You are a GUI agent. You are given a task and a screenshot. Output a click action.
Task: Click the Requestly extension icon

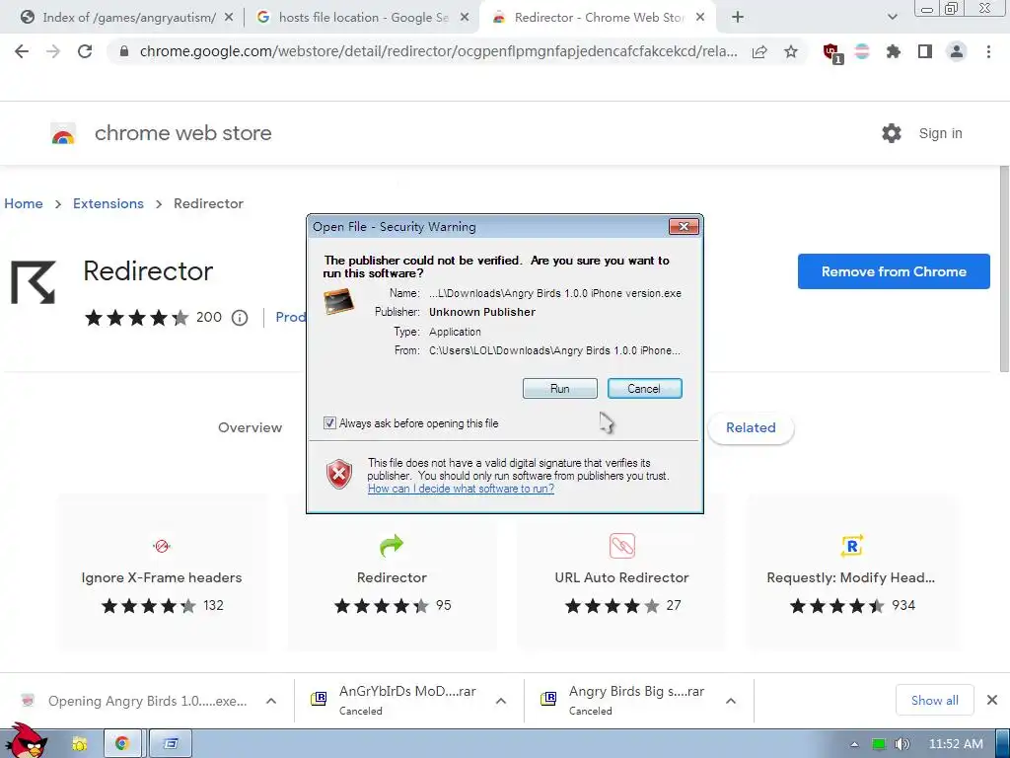coord(851,546)
